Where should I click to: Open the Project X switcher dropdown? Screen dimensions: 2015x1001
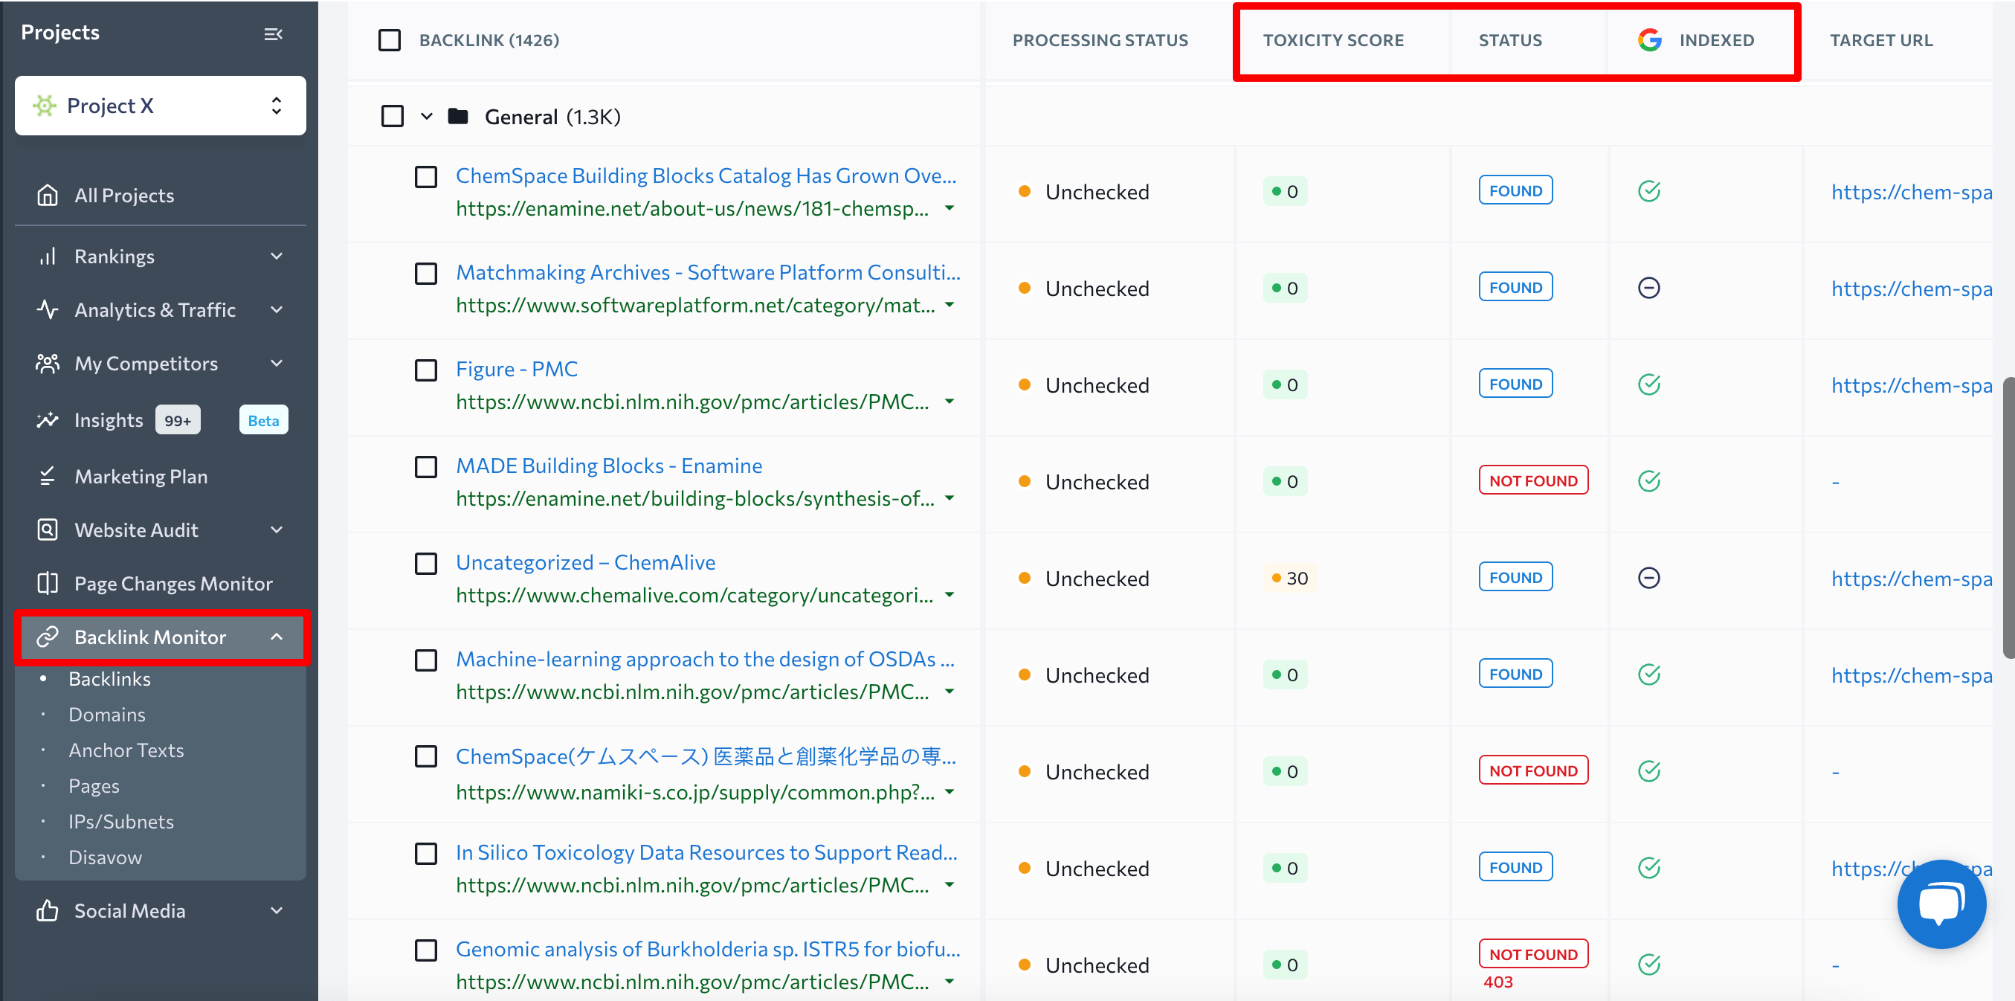[x=276, y=105]
